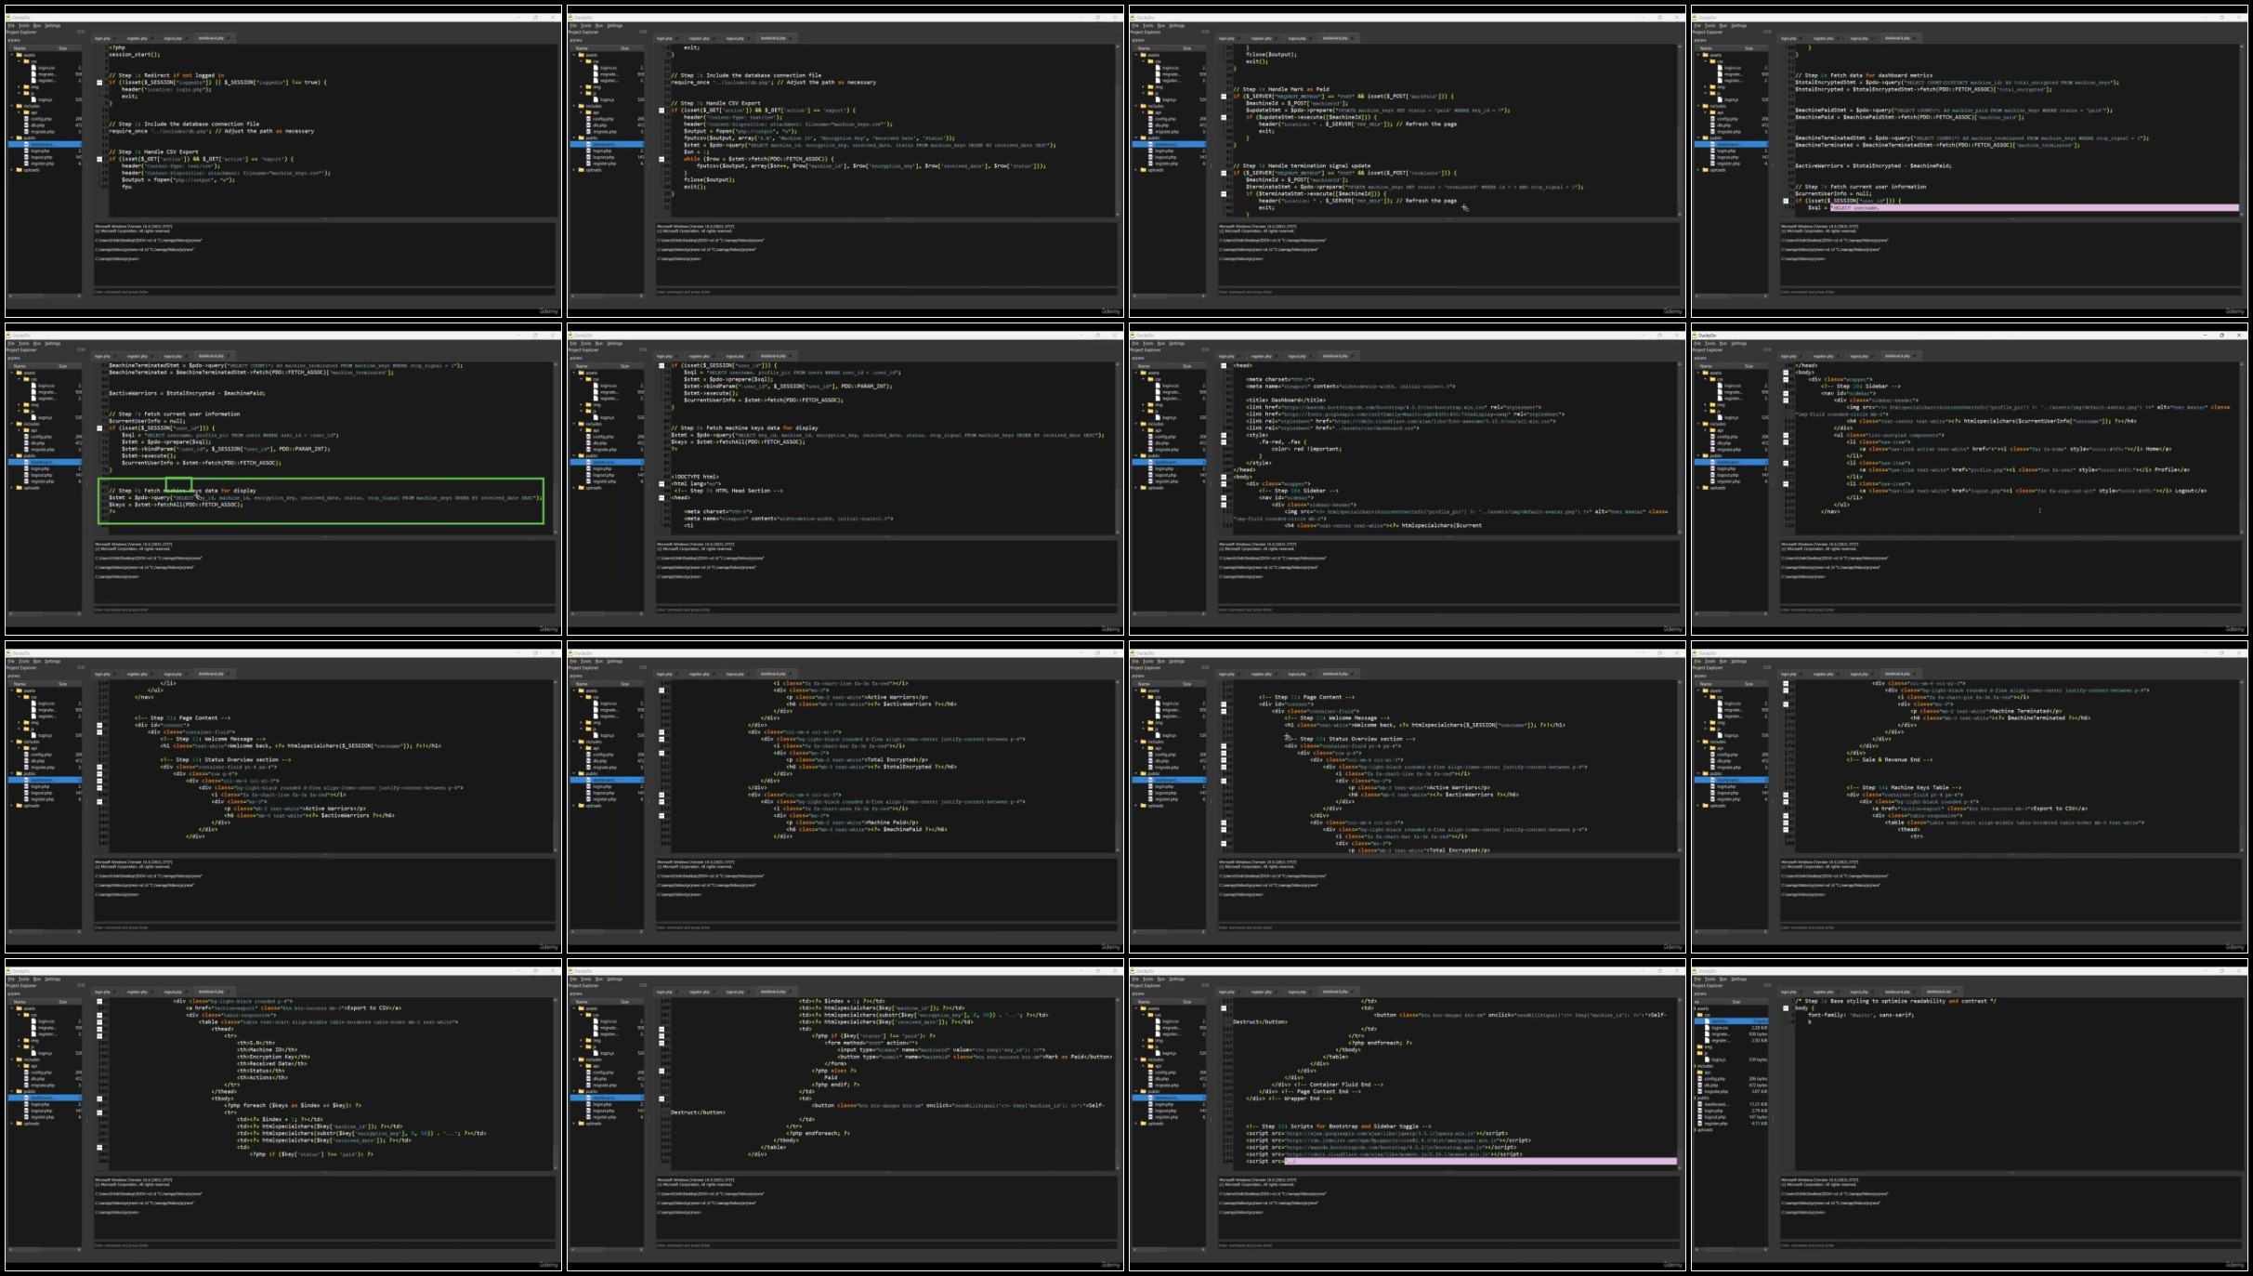Click migrate.php file icon in the dashboard metrics frame
Image resolution: width=2253 pixels, height=1276 pixels.
pos(1713,132)
